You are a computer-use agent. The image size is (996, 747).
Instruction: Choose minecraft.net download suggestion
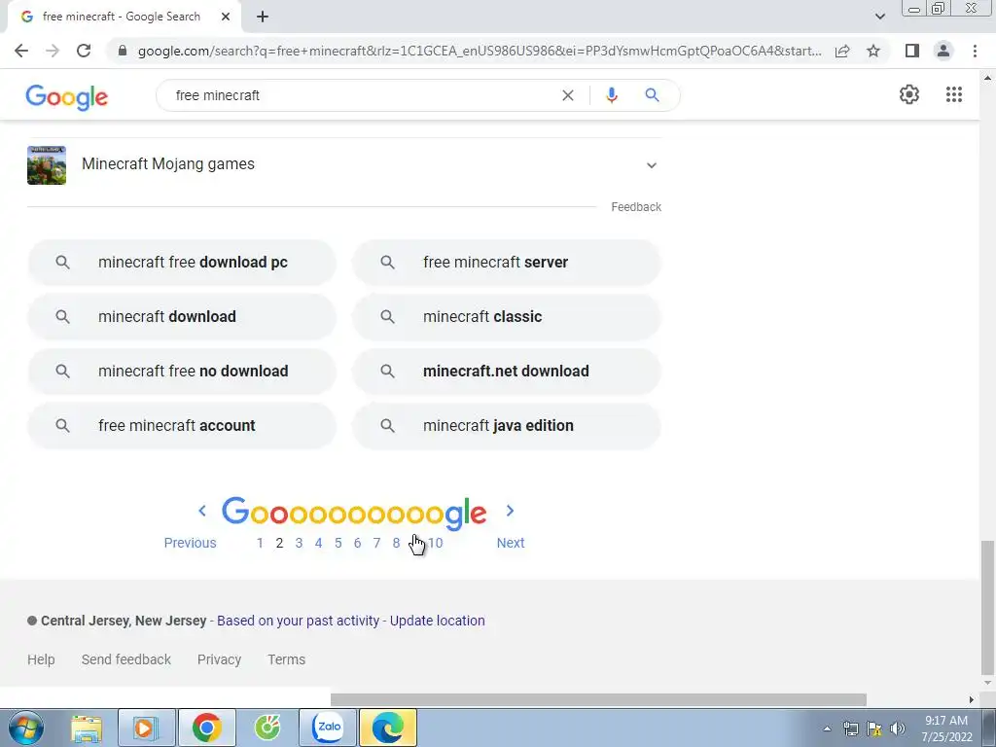pyautogui.click(x=506, y=371)
